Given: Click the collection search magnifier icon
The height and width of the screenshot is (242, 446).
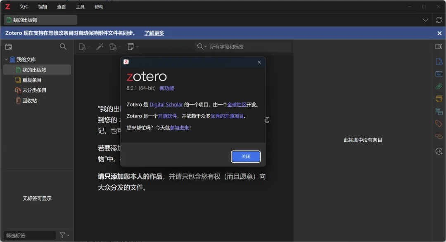Looking at the screenshot, I should (x=63, y=47).
